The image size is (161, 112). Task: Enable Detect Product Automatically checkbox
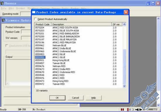[35, 19]
